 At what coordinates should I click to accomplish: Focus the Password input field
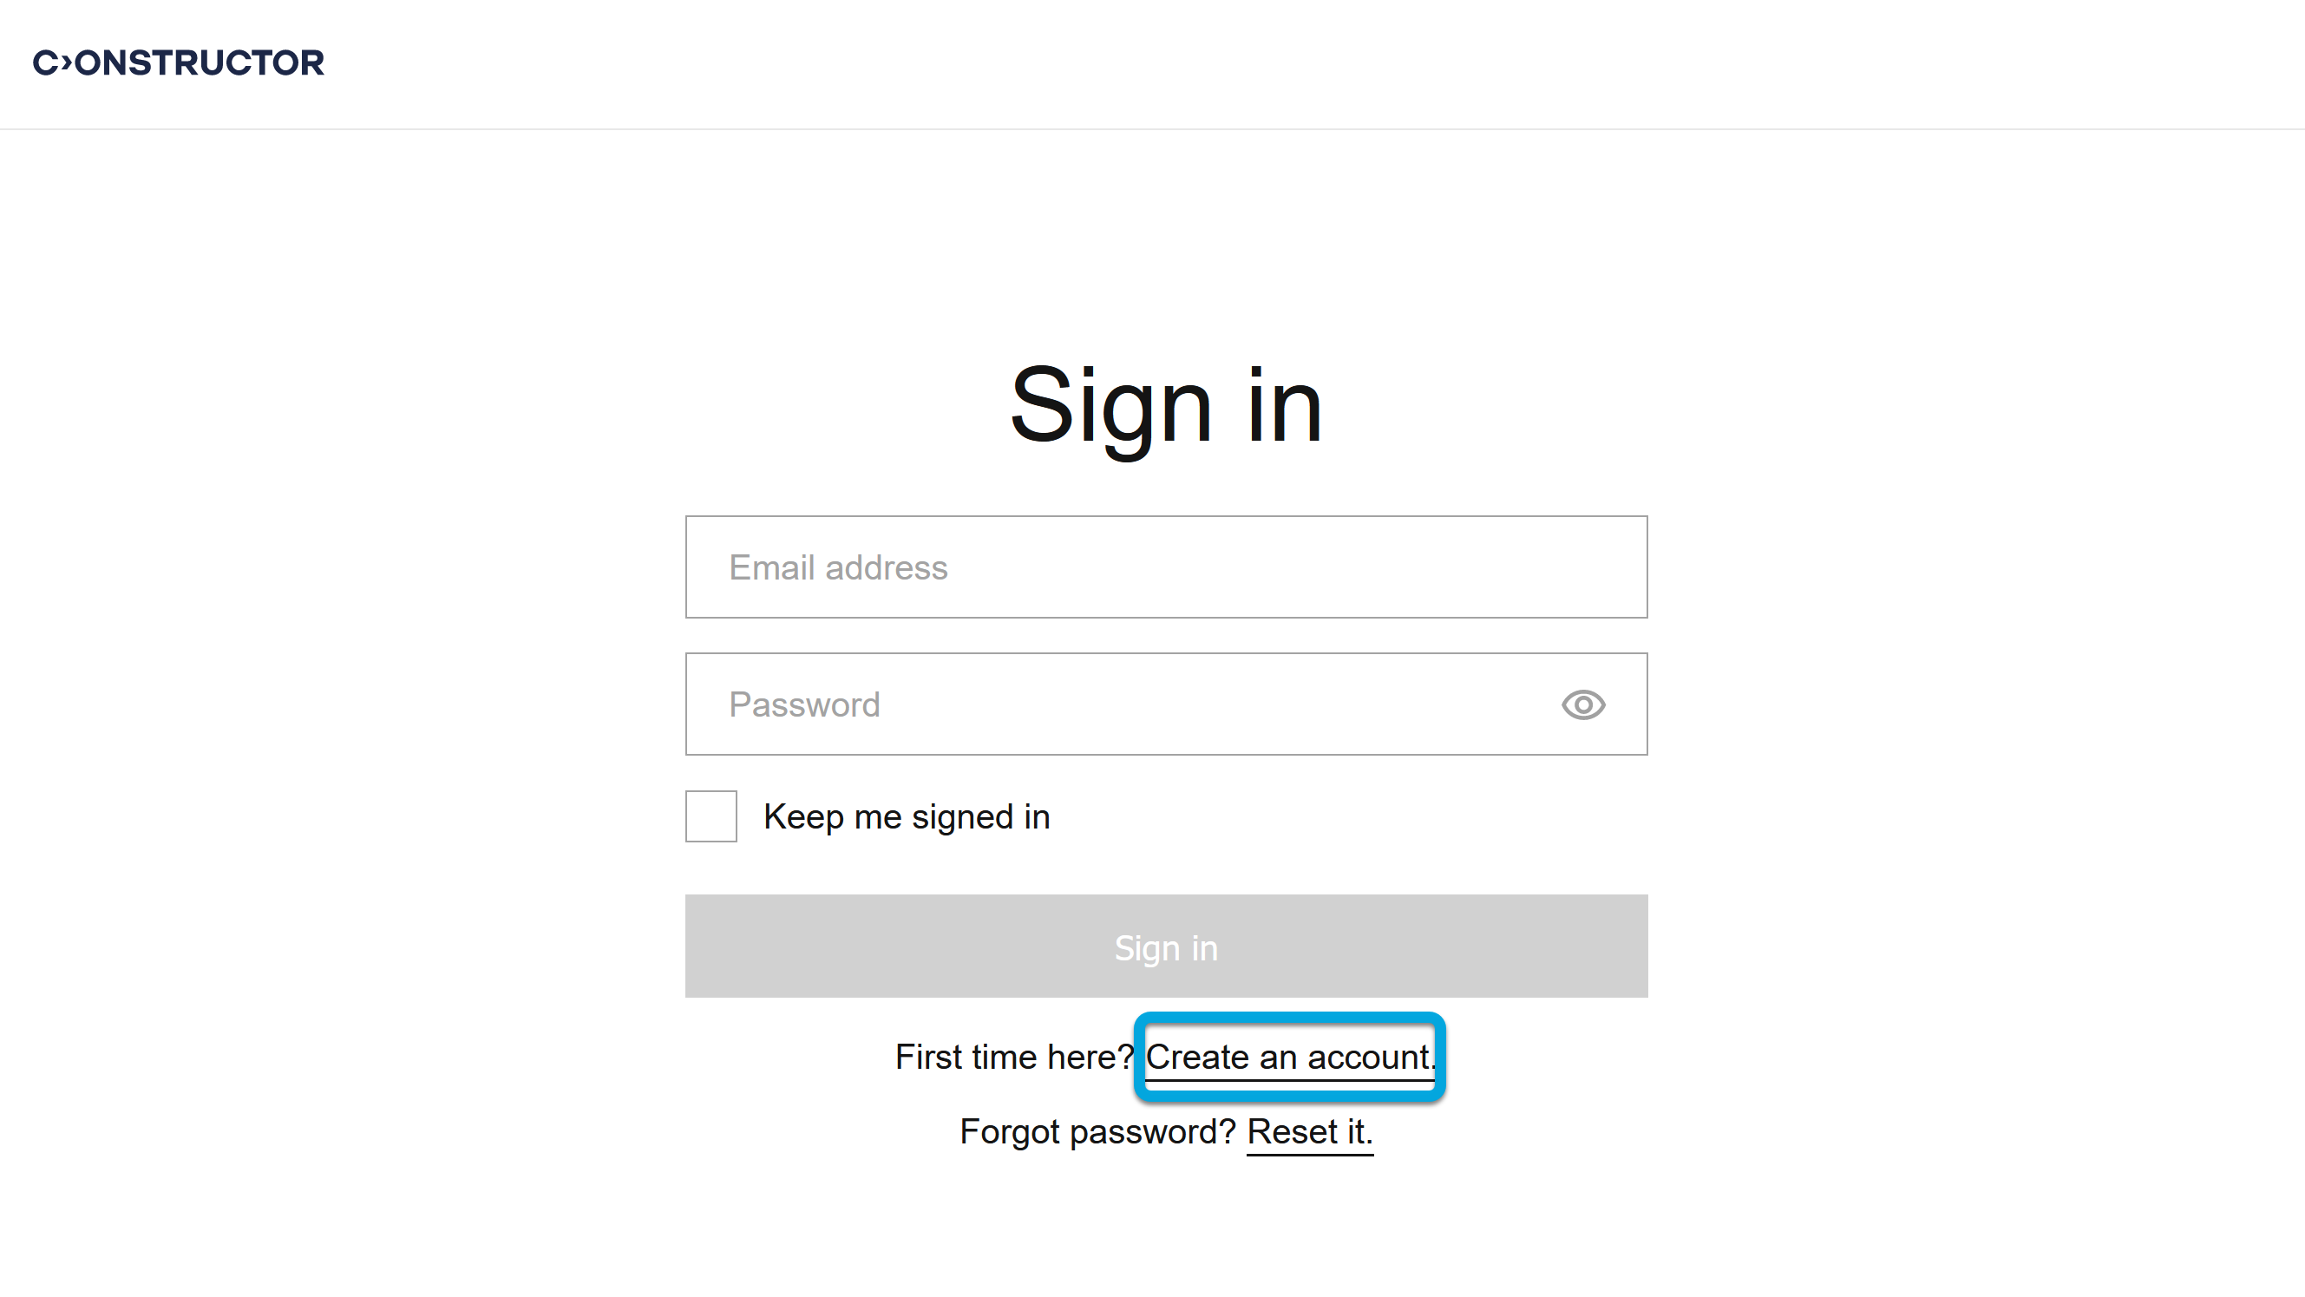pyautogui.click(x=1118, y=704)
